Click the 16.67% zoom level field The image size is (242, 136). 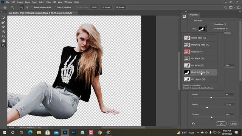(11, 128)
